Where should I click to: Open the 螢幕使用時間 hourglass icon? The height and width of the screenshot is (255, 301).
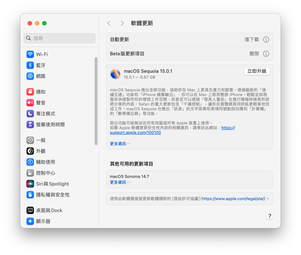[30, 124]
